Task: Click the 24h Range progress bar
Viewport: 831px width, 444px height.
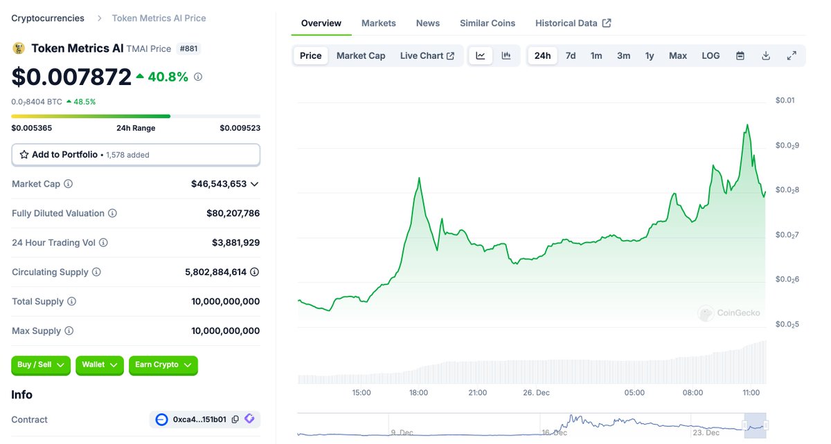Action: 136,116
